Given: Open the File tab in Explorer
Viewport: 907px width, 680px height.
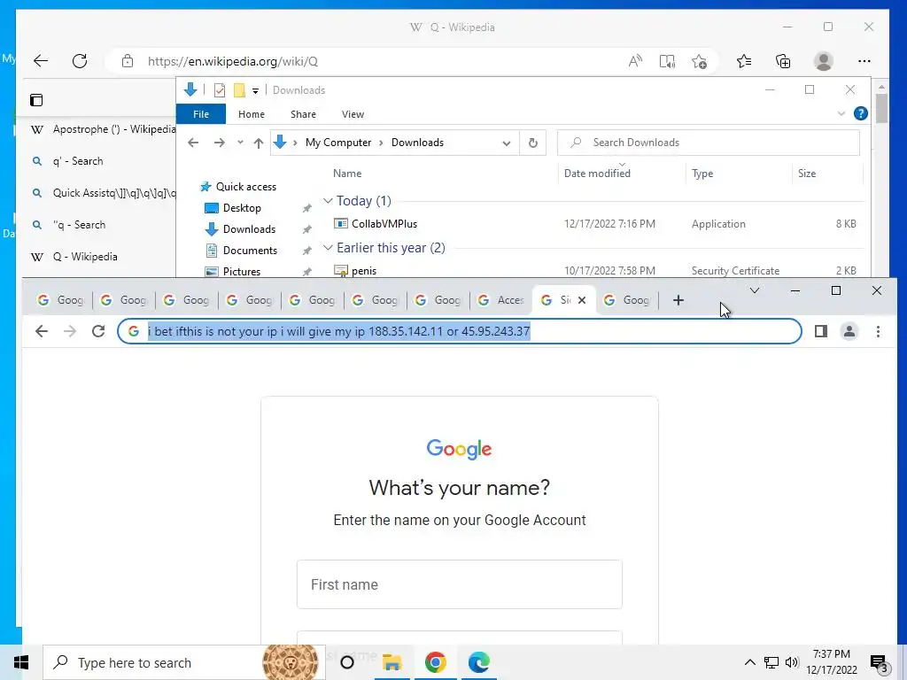Looking at the screenshot, I should pos(201,114).
